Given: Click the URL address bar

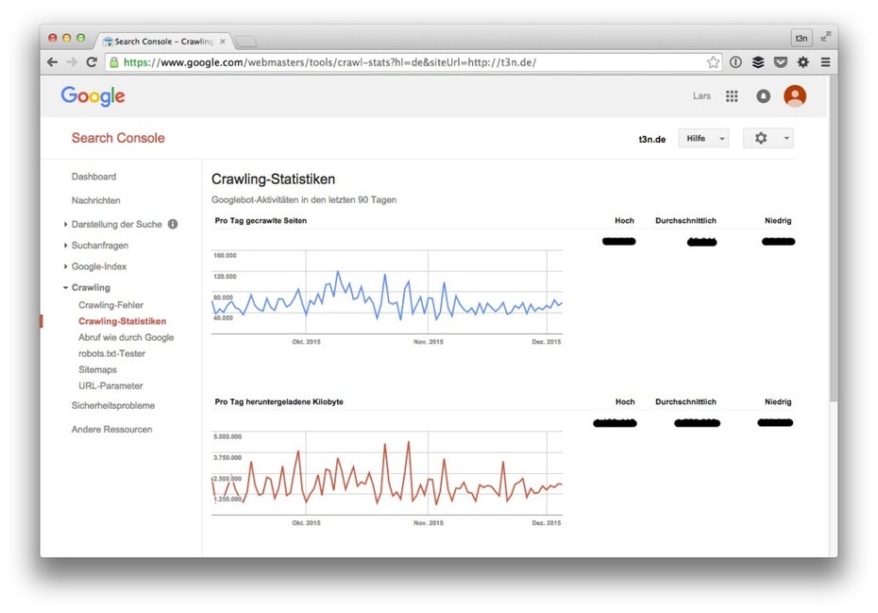Looking at the screenshot, I should pyautogui.click(x=413, y=62).
